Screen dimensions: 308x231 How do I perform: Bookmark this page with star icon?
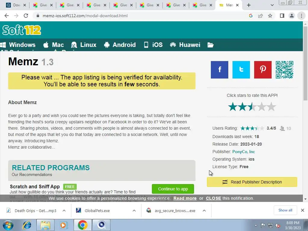click(270, 16)
